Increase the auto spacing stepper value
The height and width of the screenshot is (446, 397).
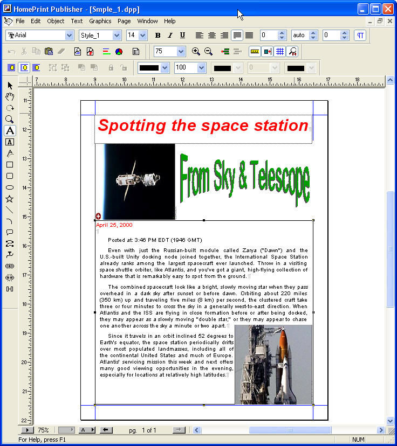[x=313, y=33]
